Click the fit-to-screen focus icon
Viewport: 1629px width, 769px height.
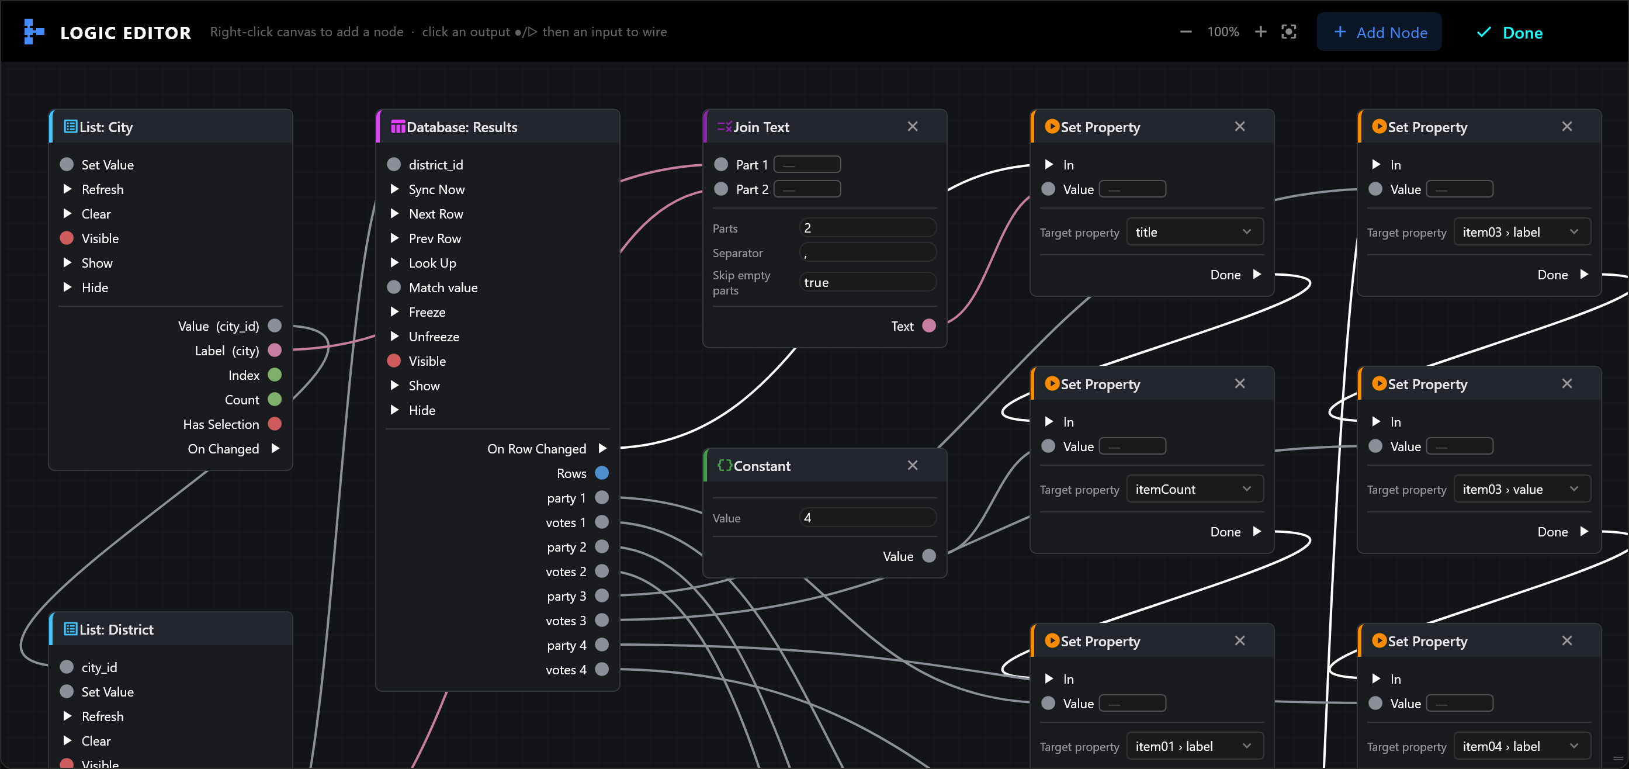pyautogui.click(x=1289, y=32)
